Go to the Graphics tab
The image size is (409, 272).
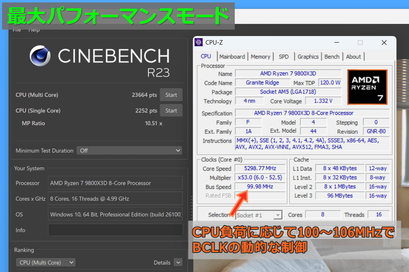[308, 57]
